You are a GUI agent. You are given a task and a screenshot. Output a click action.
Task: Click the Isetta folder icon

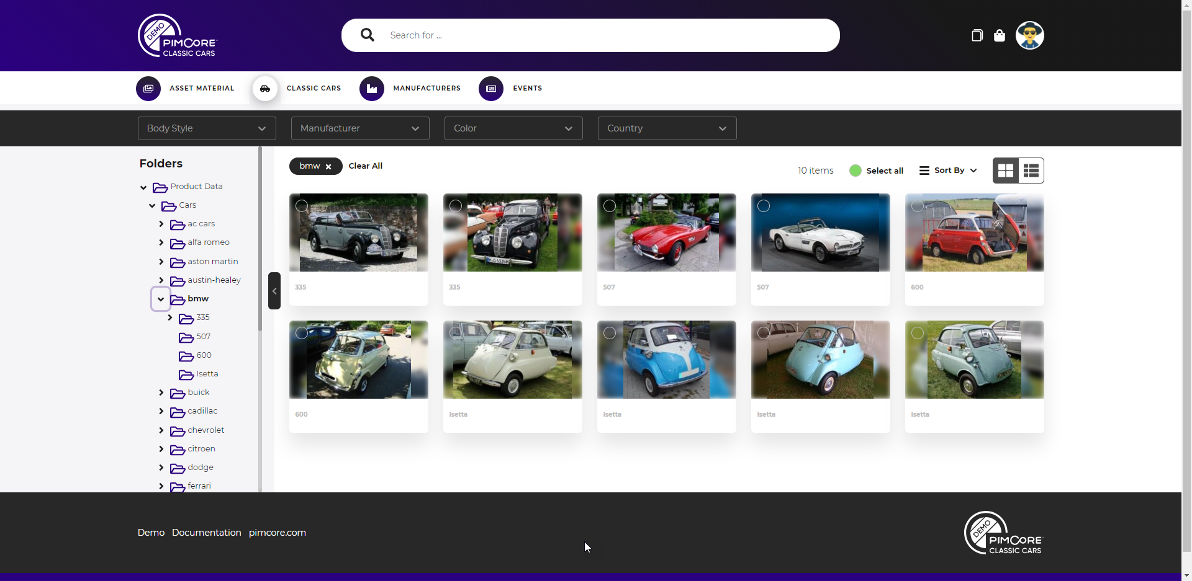(186, 375)
